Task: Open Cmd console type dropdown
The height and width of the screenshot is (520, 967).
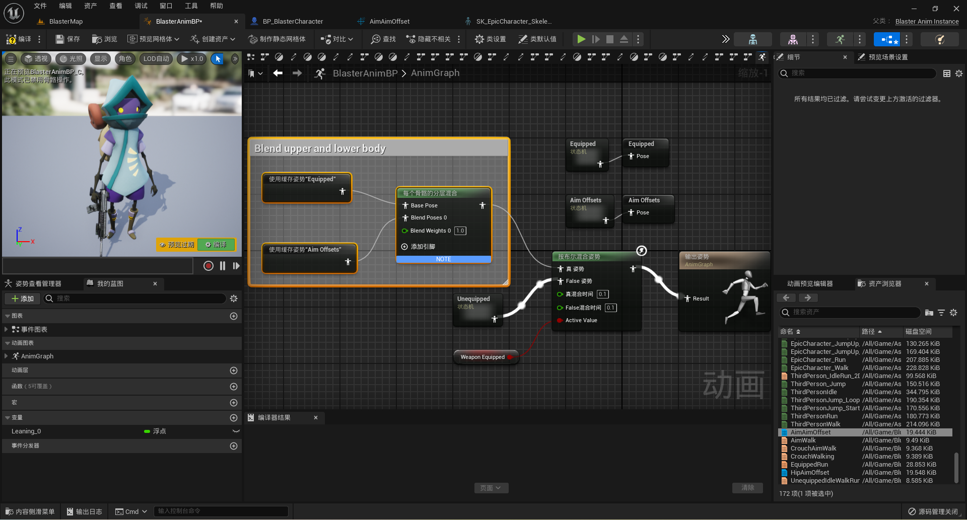Action: click(x=131, y=511)
